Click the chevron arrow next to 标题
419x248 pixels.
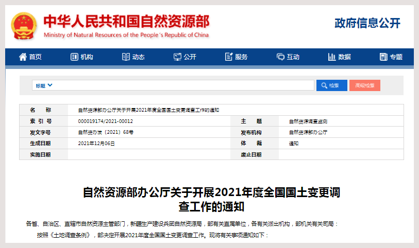pos(51,85)
